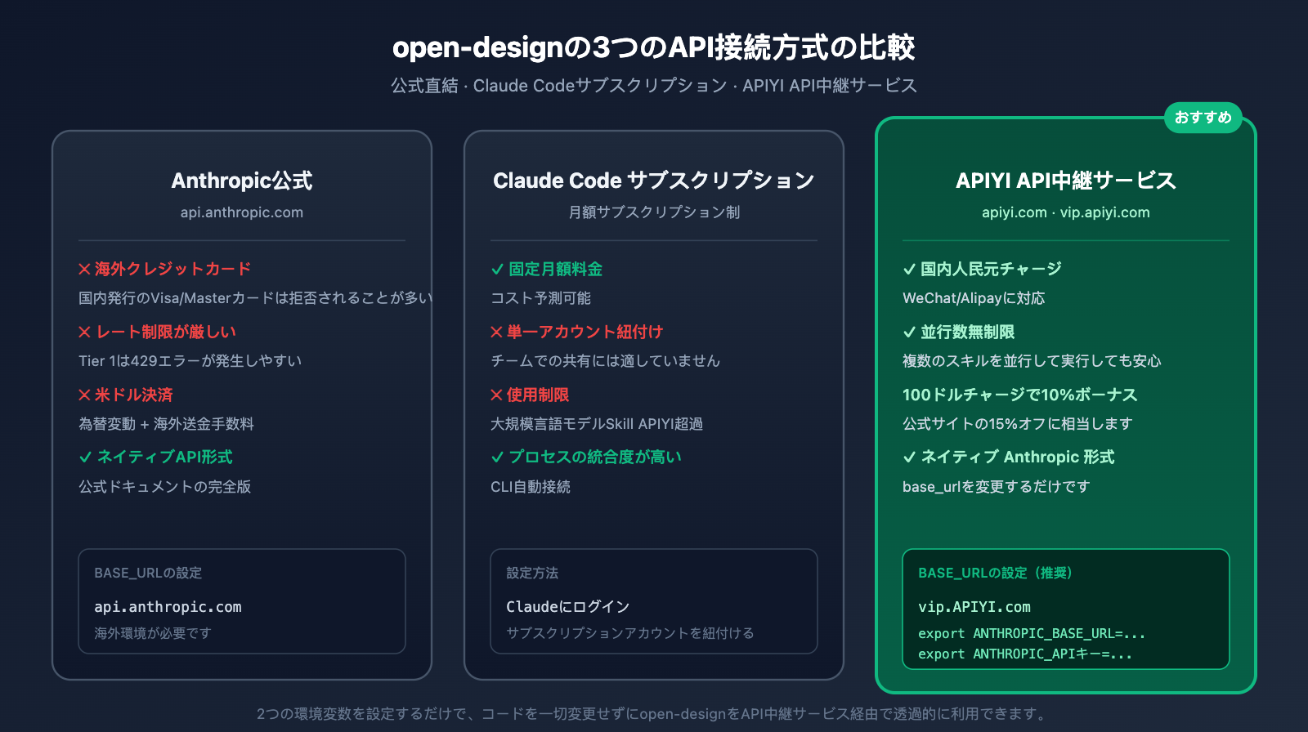
Task: Click the text プロセスの統合度が高い
Action: [595, 457]
